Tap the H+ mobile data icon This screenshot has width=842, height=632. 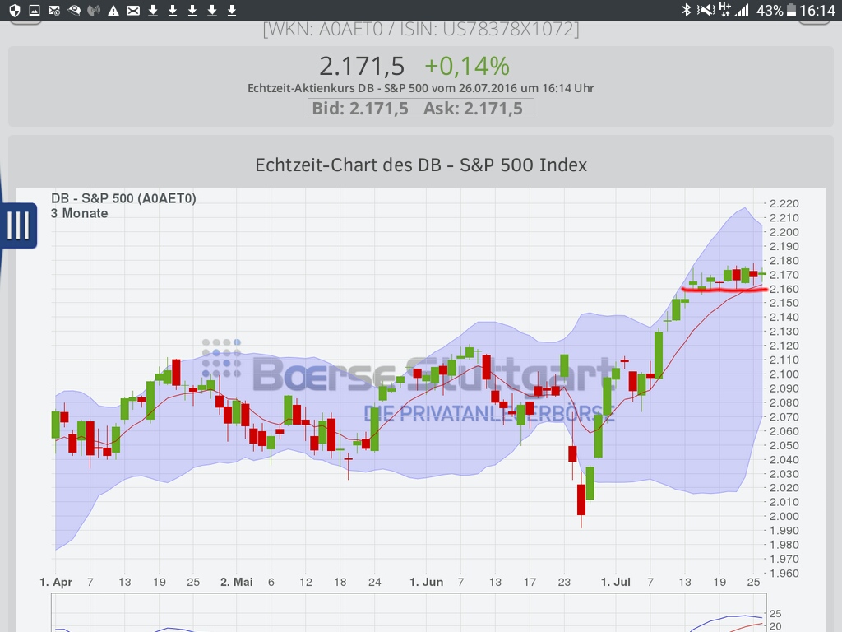pyautogui.click(x=725, y=9)
